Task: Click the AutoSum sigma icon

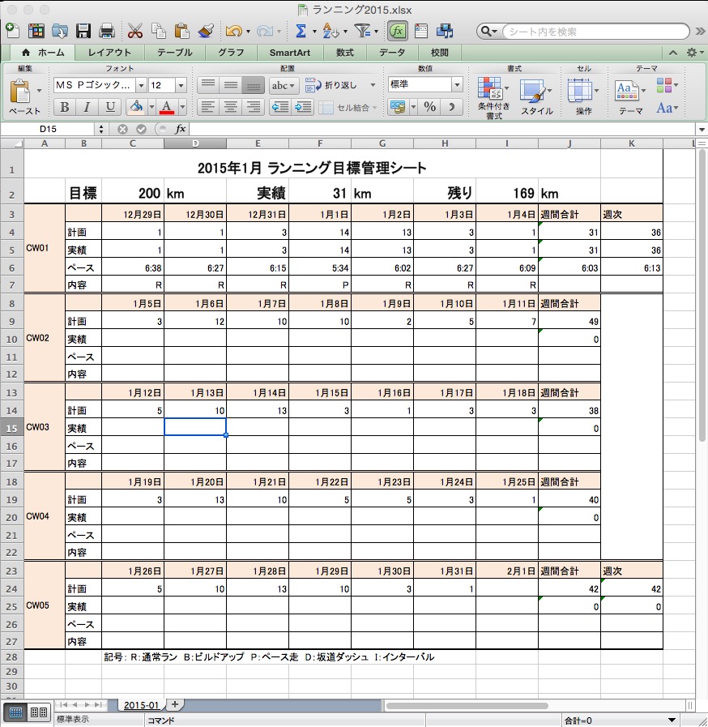Action: pyautogui.click(x=300, y=32)
